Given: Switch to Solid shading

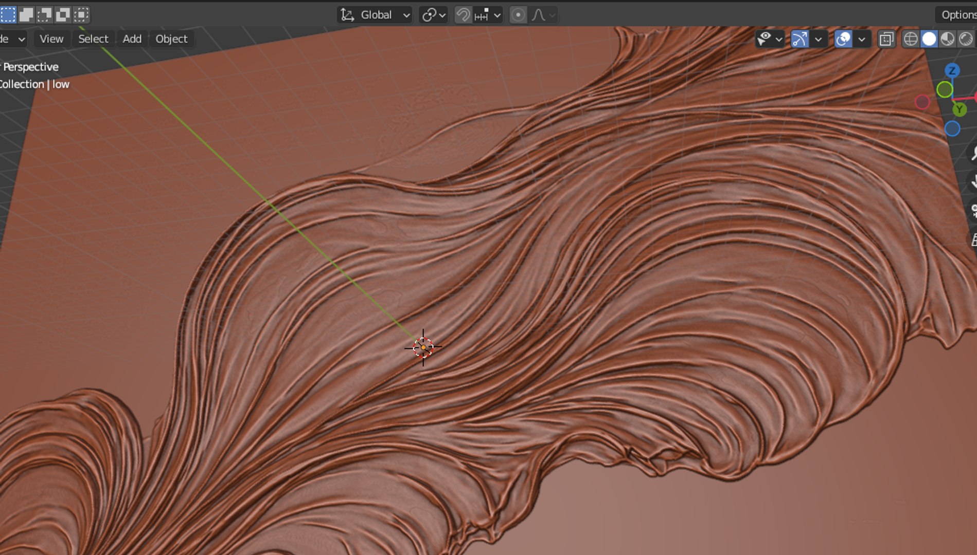Looking at the screenshot, I should coord(929,39).
